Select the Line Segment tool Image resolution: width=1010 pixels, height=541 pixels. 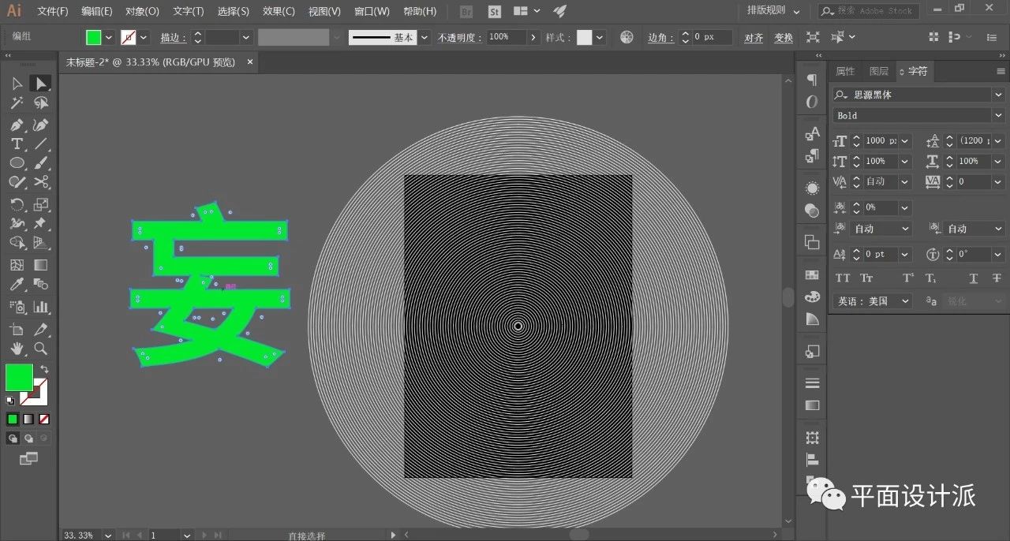41,144
